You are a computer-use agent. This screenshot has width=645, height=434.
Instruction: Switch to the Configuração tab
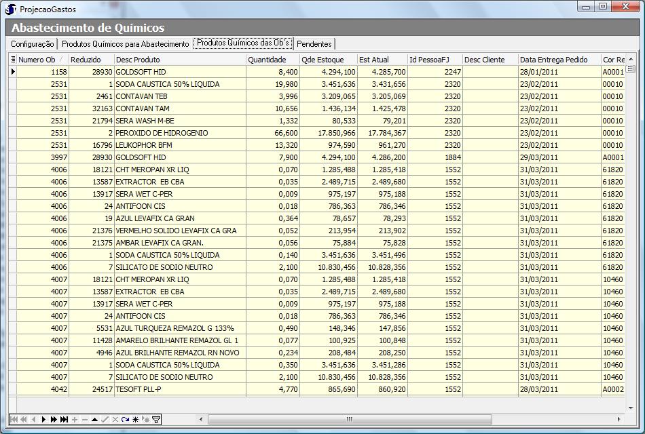coord(33,44)
